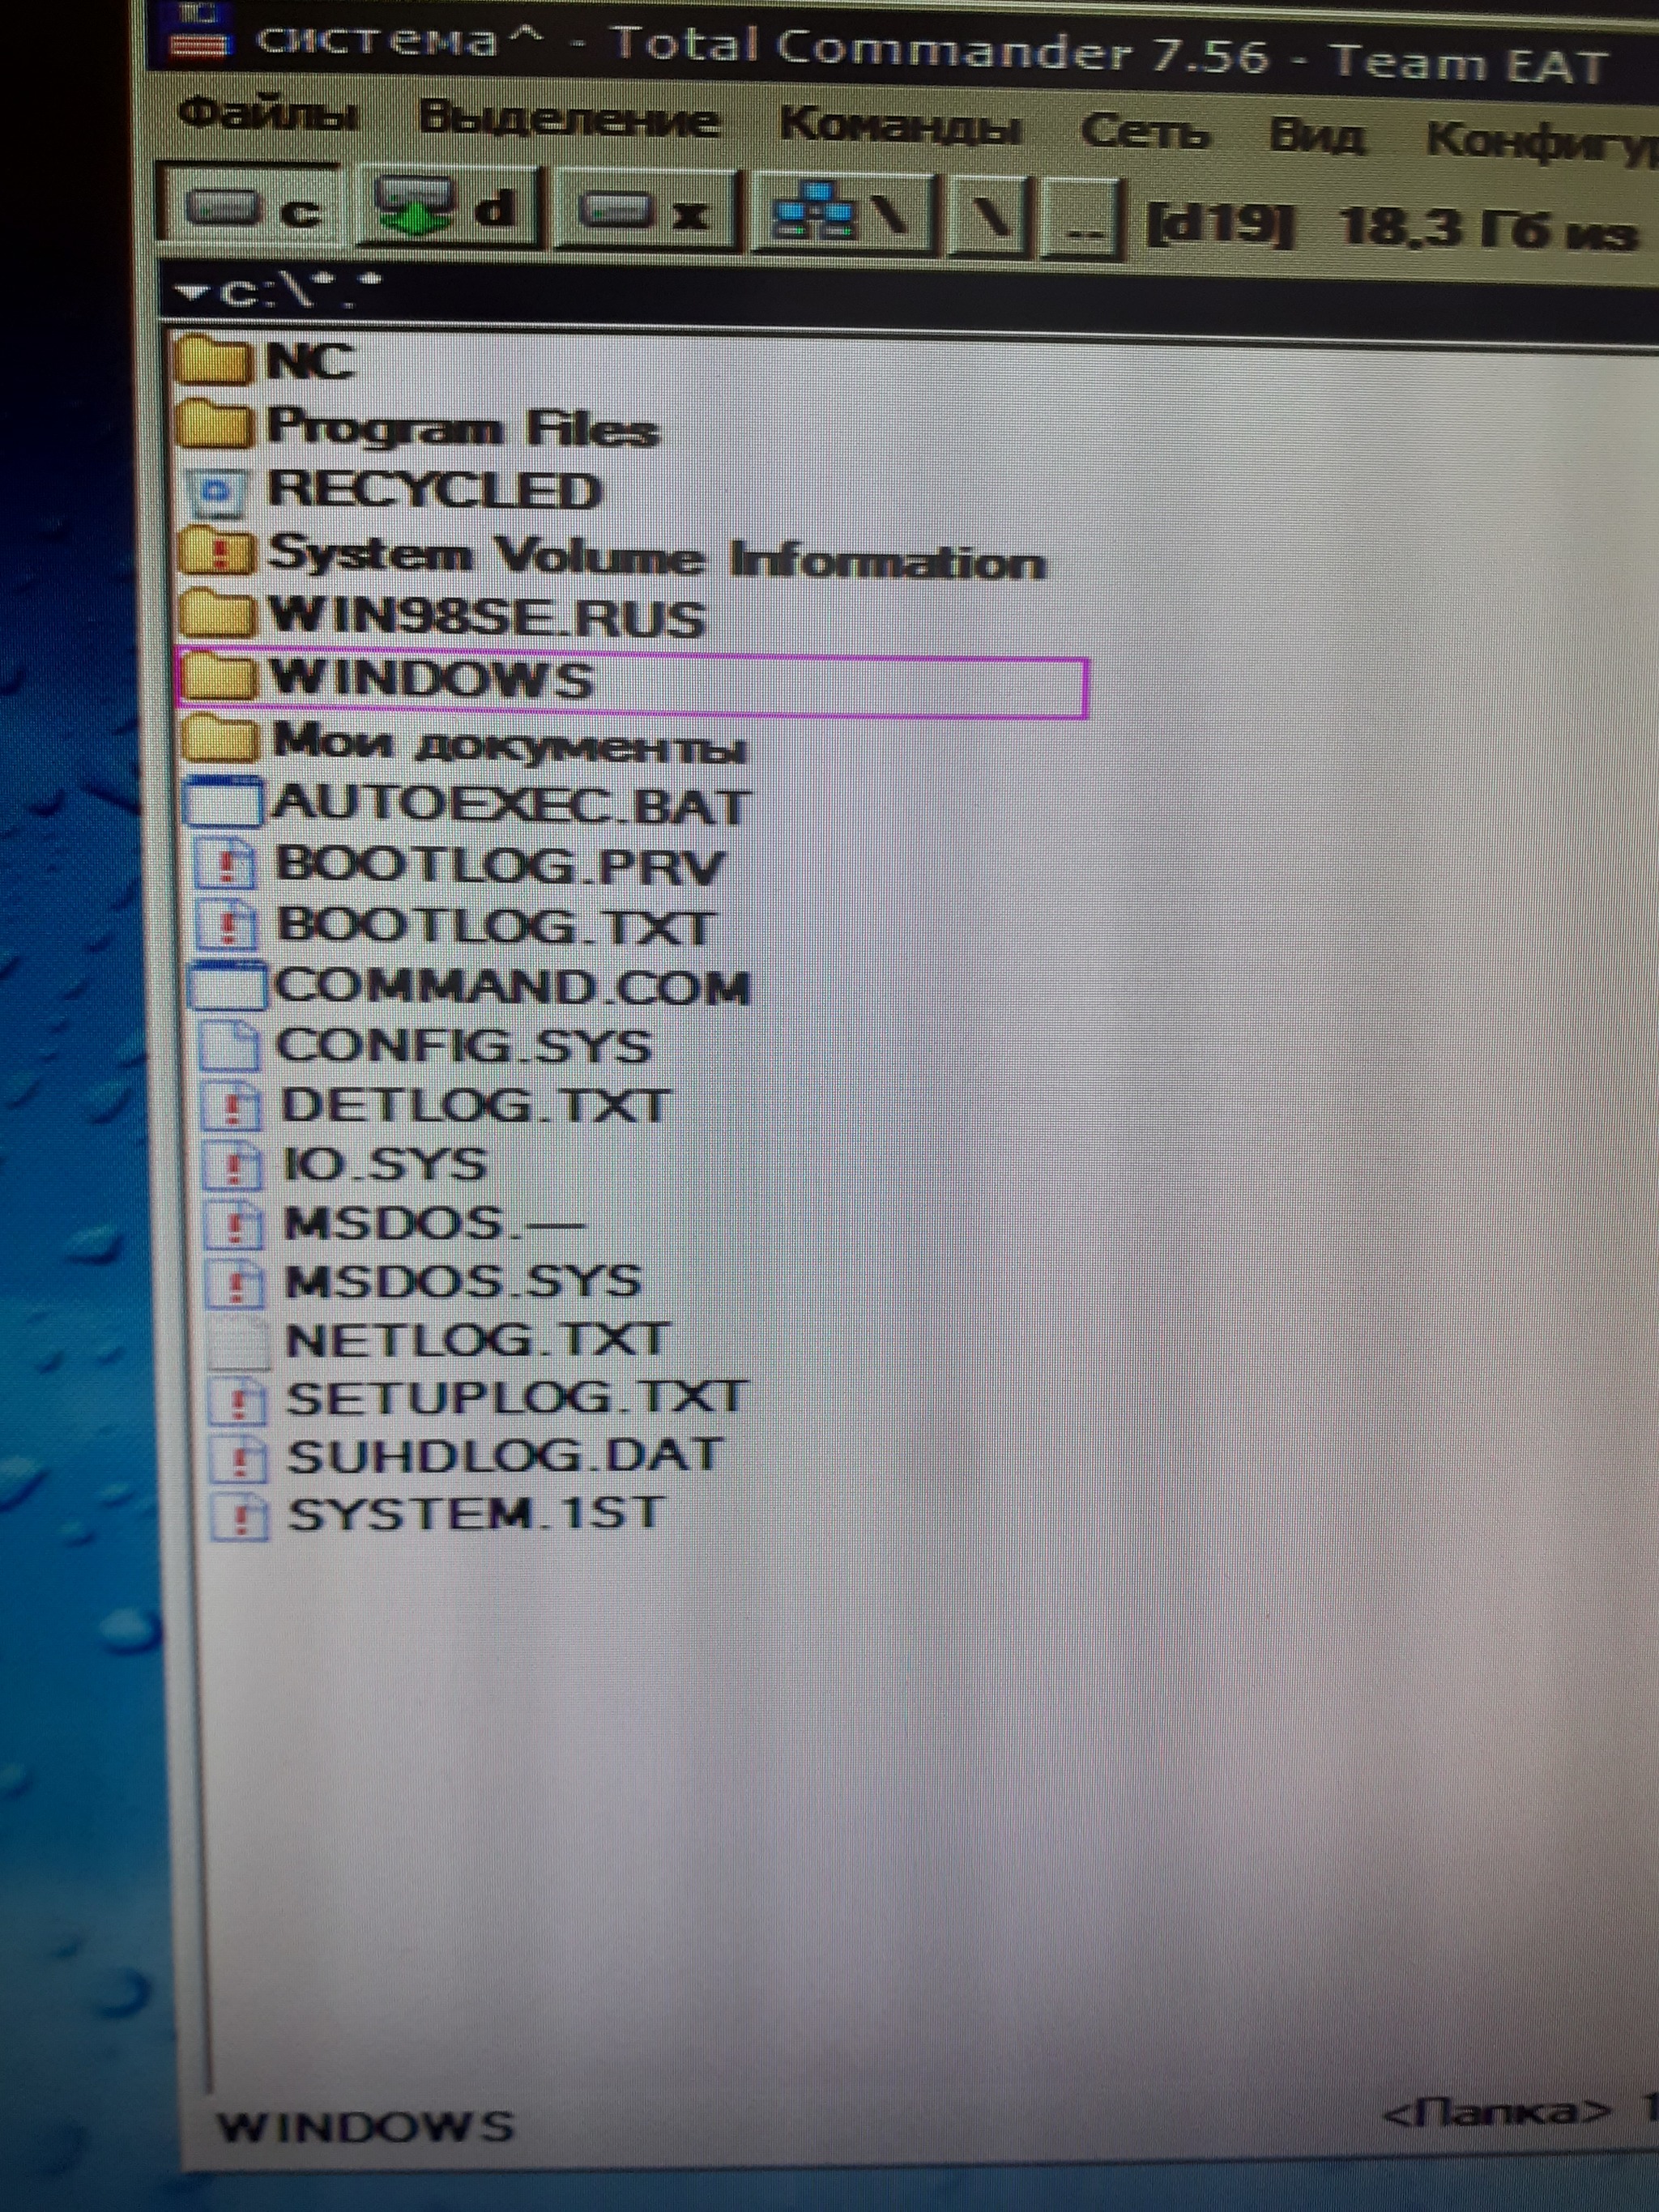The width and height of the screenshot is (1659, 2212).
Task: Select the Program Files folder icon
Action: 213,424
